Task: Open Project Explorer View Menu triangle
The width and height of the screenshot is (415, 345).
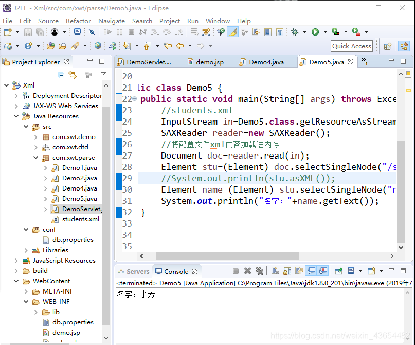Action: tap(103, 74)
